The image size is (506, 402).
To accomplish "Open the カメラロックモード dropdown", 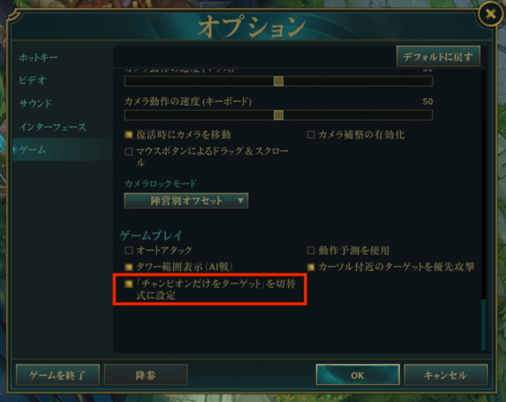I will point(186,201).
